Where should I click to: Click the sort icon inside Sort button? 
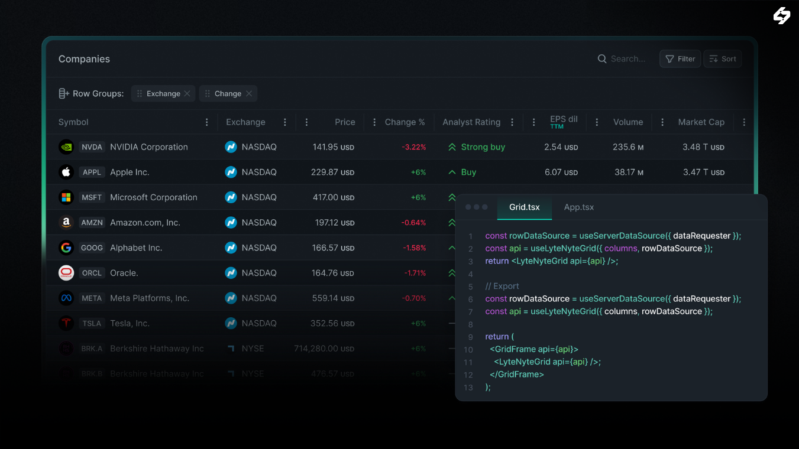click(714, 59)
